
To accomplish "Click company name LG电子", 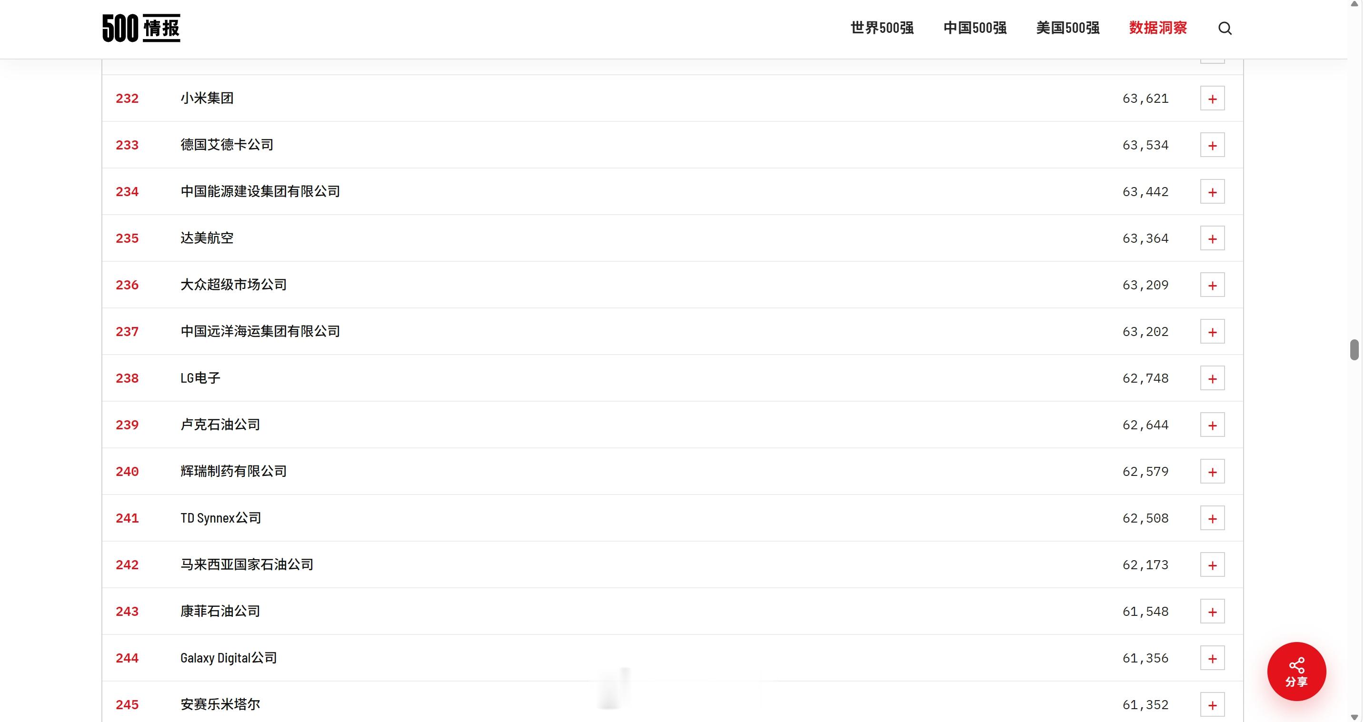I will click(200, 378).
